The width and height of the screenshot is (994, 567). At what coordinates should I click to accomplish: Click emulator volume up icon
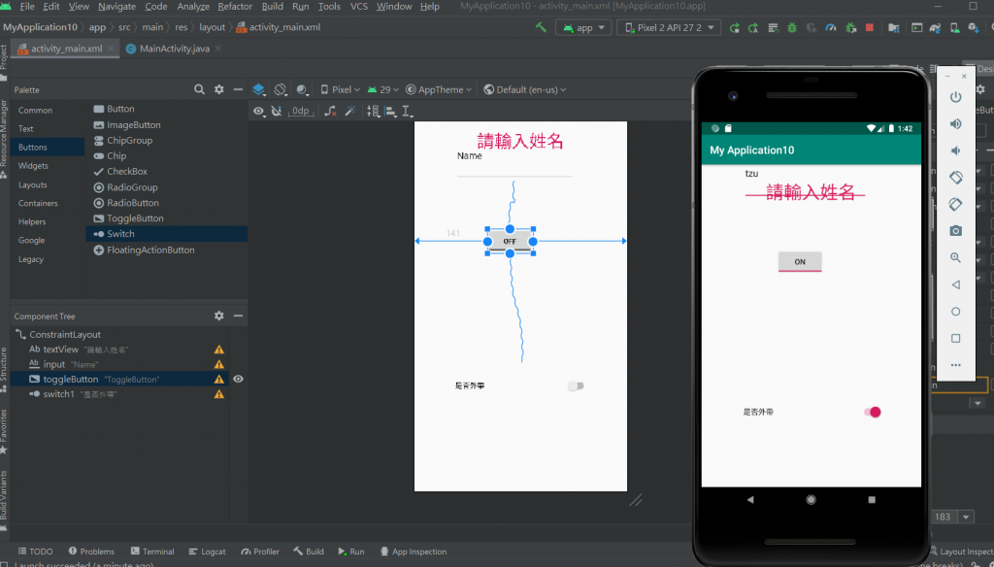(x=955, y=123)
